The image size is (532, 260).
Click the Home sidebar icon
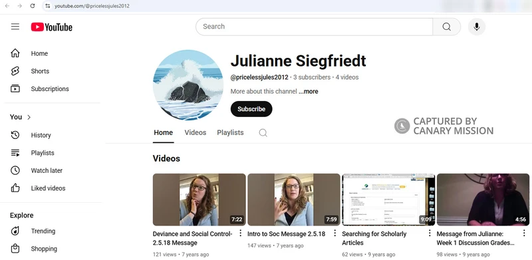pyautogui.click(x=15, y=53)
